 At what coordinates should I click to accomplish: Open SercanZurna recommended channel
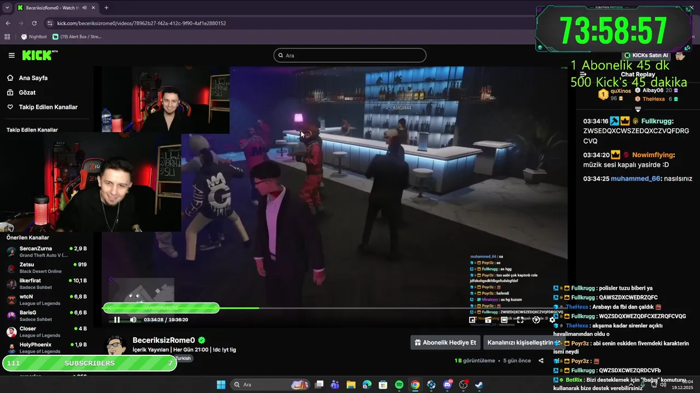tap(47, 252)
